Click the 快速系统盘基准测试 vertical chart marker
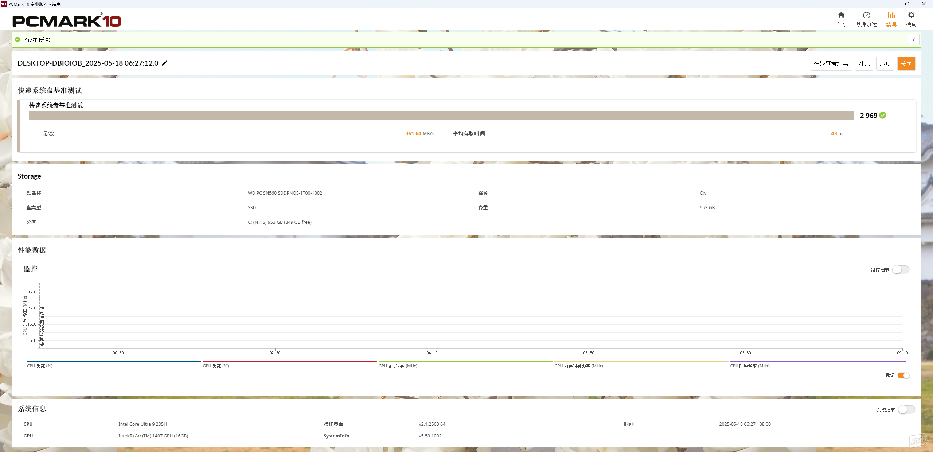 click(42, 326)
